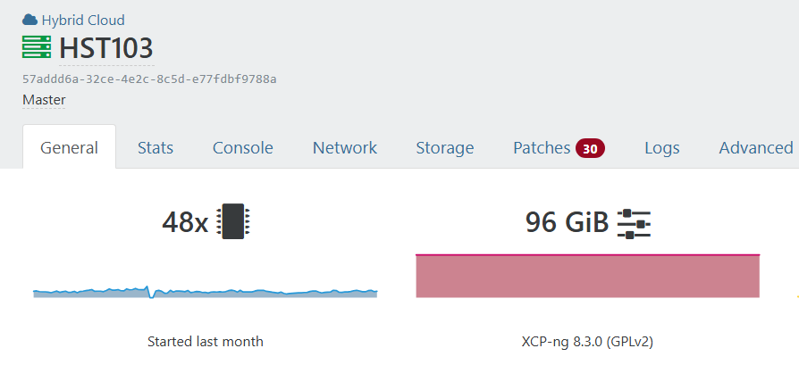Click the red memory usage bar

coord(587,276)
